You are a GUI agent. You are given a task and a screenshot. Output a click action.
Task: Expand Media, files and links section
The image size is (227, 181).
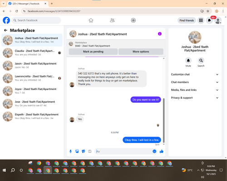click(195, 90)
